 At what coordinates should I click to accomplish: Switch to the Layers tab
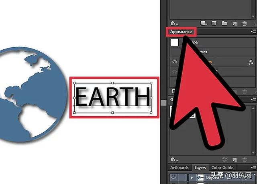pyautogui.click(x=200, y=168)
